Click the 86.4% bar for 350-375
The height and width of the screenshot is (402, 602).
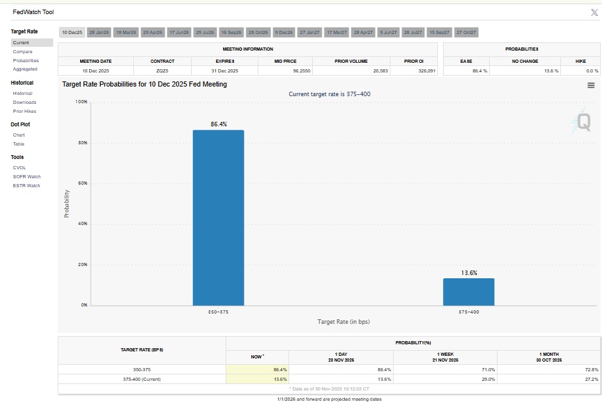(x=218, y=217)
